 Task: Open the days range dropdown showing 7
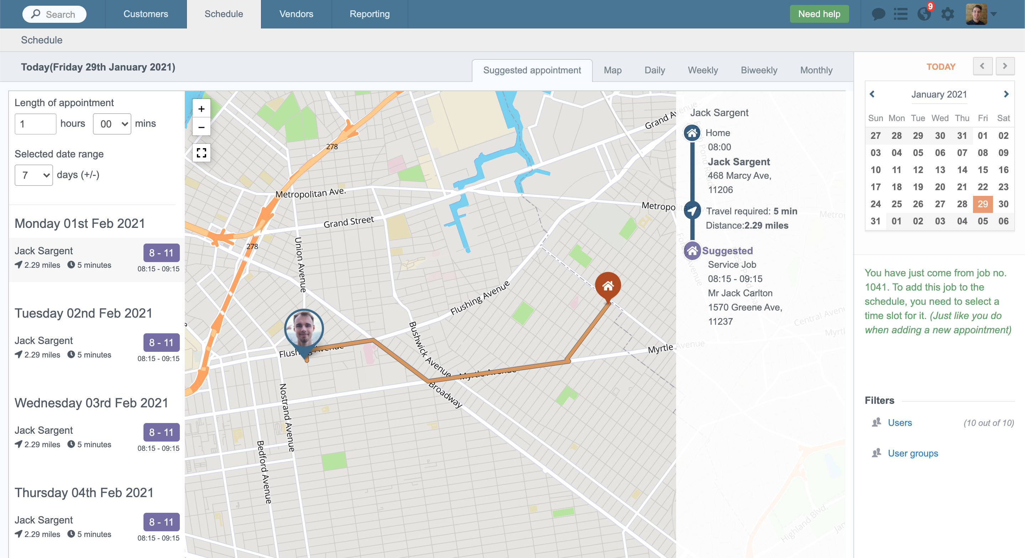(34, 175)
